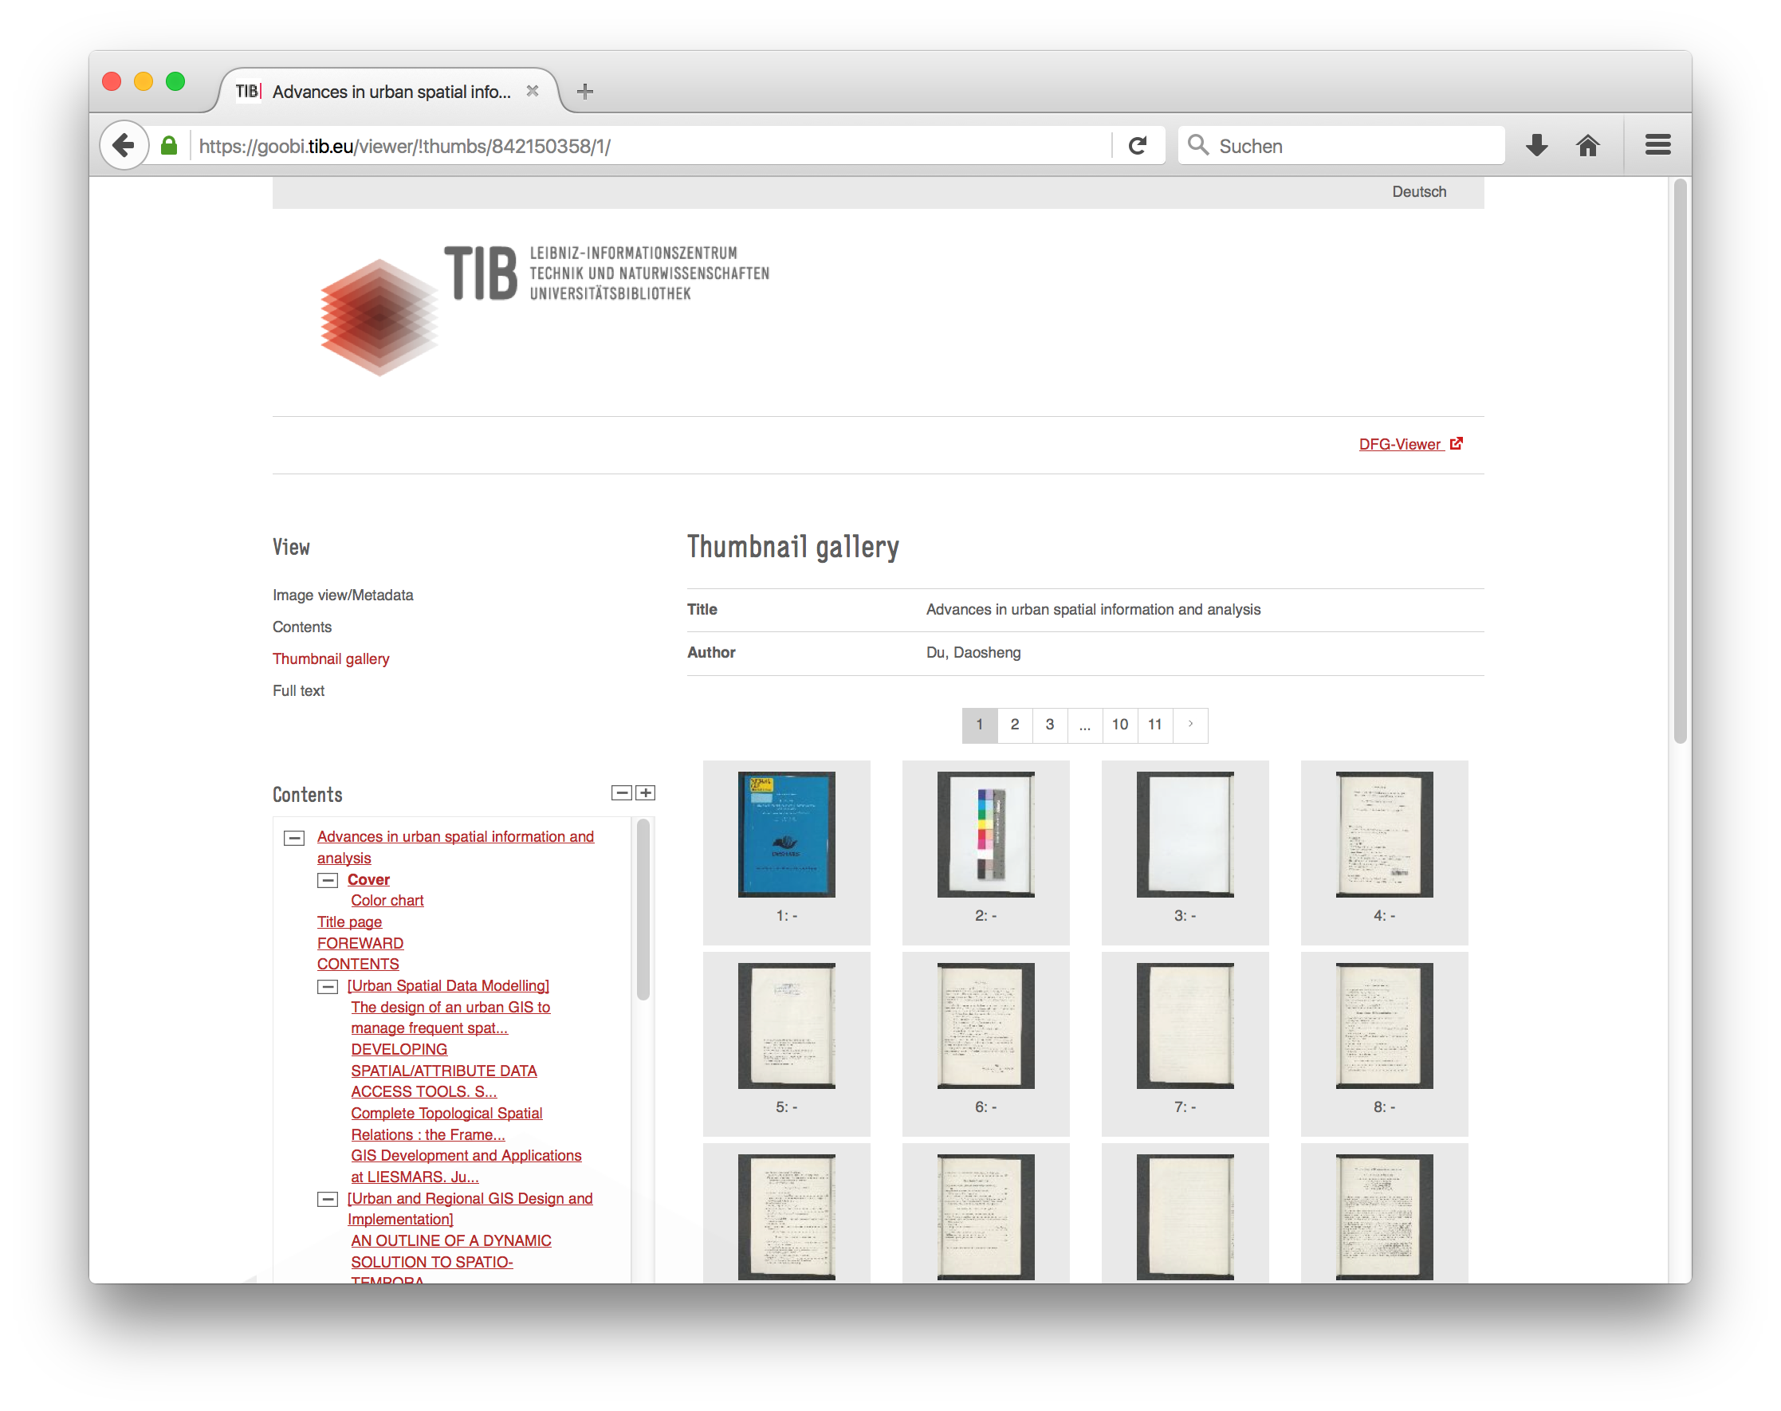Screen dimensions: 1781x1411
Task: Open Urban Spatial Data Modelling section link
Action: click(448, 985)
